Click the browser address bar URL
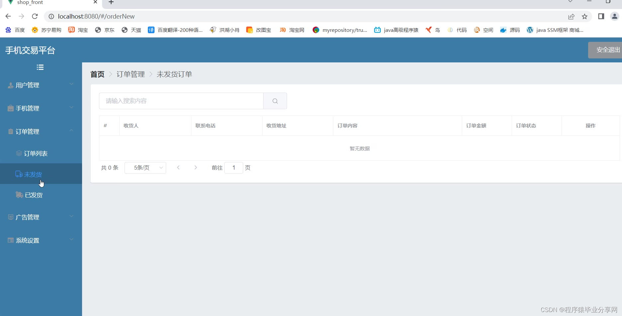 [x=96, y=16]
